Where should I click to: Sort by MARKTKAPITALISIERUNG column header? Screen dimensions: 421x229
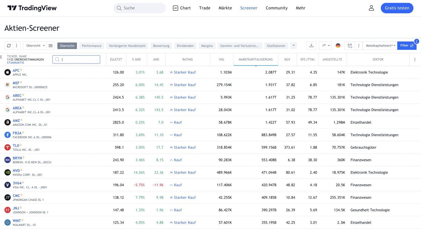[x=256, y=59]
